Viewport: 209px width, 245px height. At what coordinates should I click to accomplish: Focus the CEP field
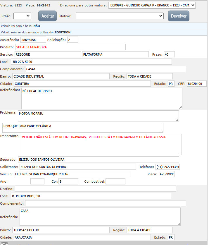tap(194, 84)
